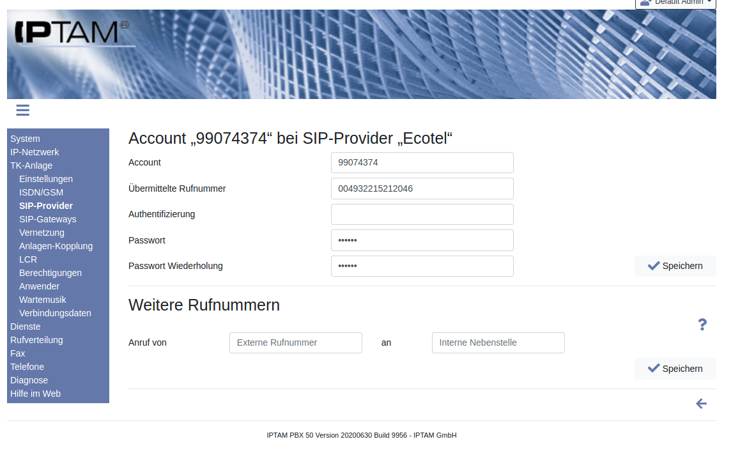Click the Authentifizierung text field

pos(422,214)
